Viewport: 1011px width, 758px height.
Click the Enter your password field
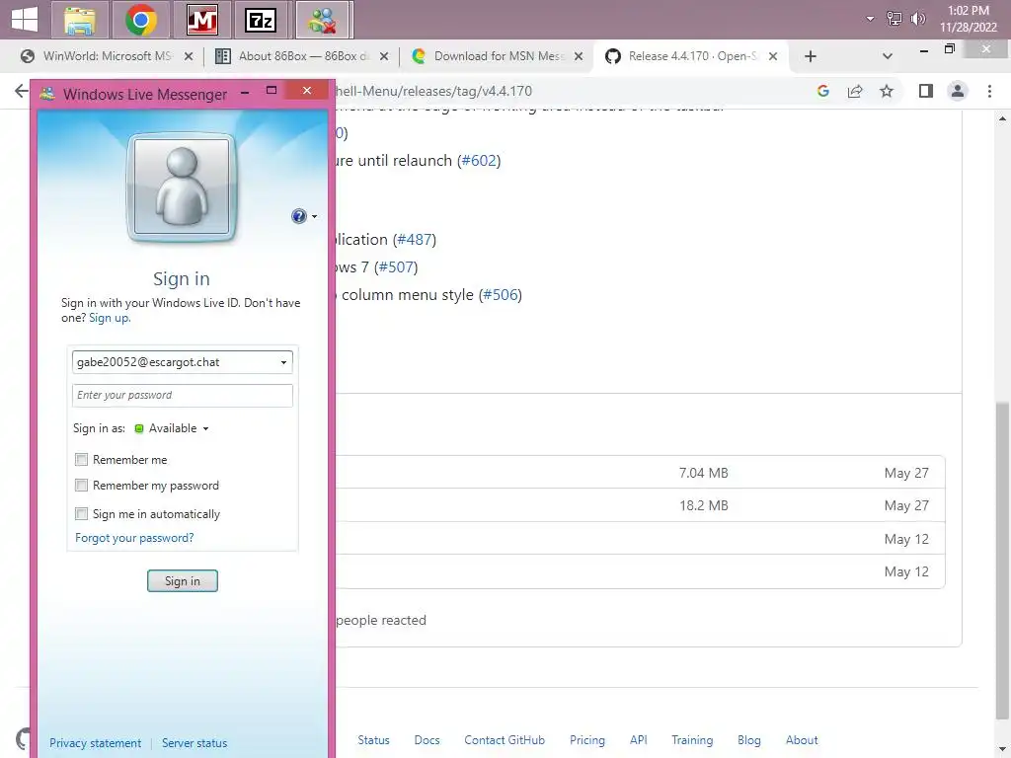click(183, 395)
